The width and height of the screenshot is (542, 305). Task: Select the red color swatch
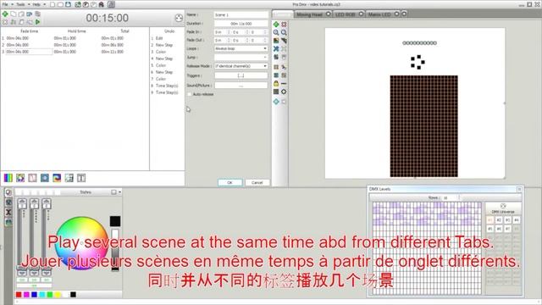click(19, 295)
